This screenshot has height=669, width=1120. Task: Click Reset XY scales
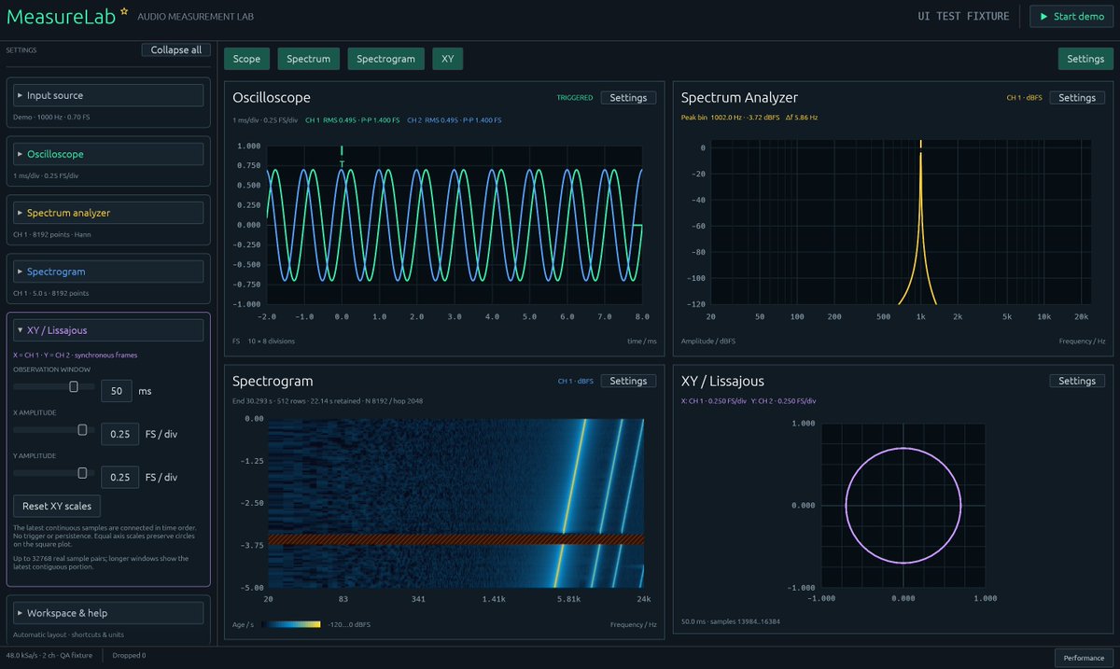click(x=58, y=506)
